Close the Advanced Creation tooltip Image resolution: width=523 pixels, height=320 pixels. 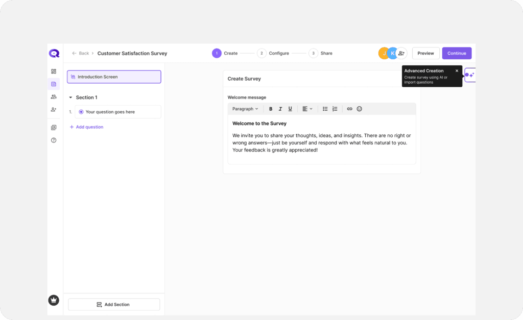(457, 71)
